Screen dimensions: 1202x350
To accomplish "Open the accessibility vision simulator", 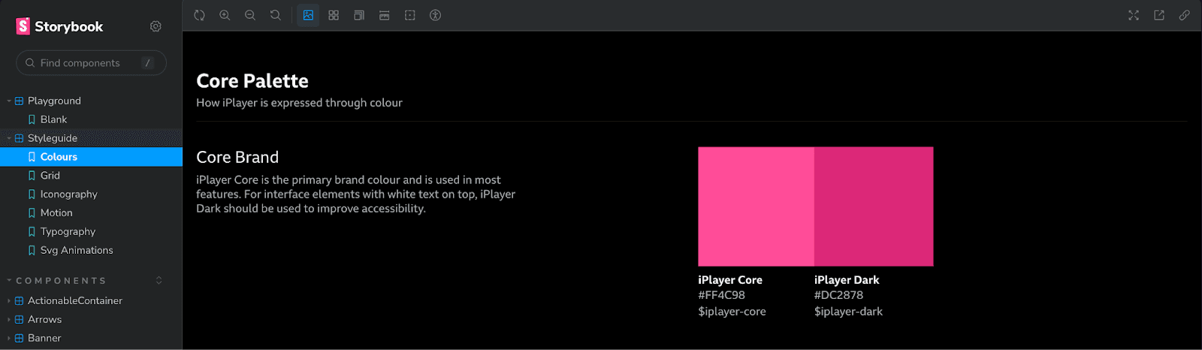I will click(x=435, y=15).
